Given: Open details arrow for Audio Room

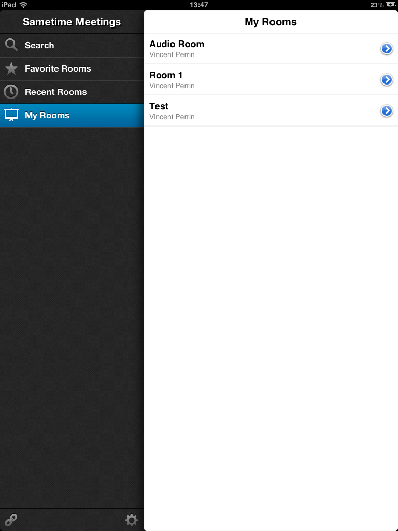Looking at the screenshot, I should point(387,49).
